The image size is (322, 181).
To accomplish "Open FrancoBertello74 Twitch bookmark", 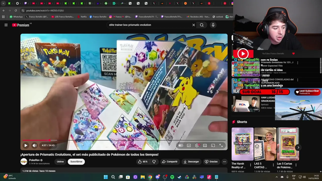I will (x=147, y=17).
